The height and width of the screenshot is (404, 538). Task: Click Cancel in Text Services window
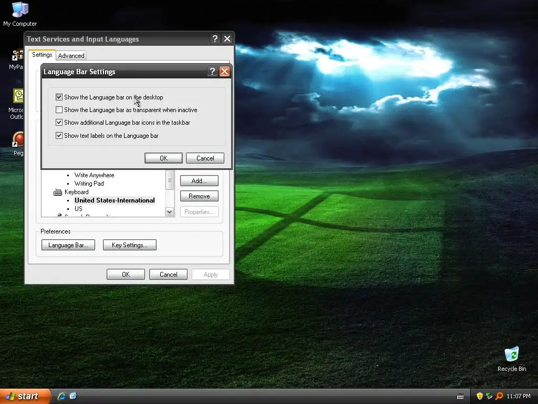(x=169, y=275)
